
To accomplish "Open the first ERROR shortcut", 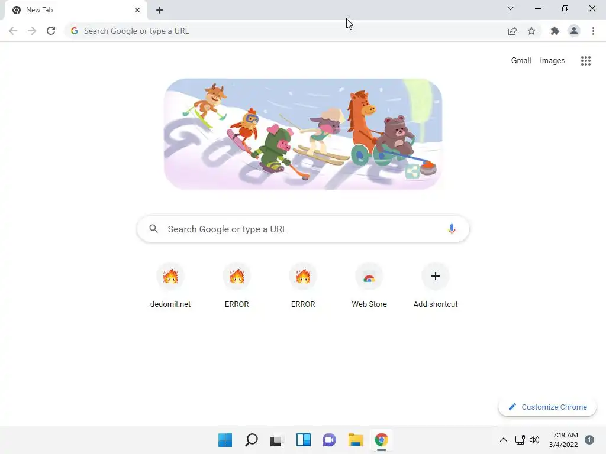I will tap(237, 286).
